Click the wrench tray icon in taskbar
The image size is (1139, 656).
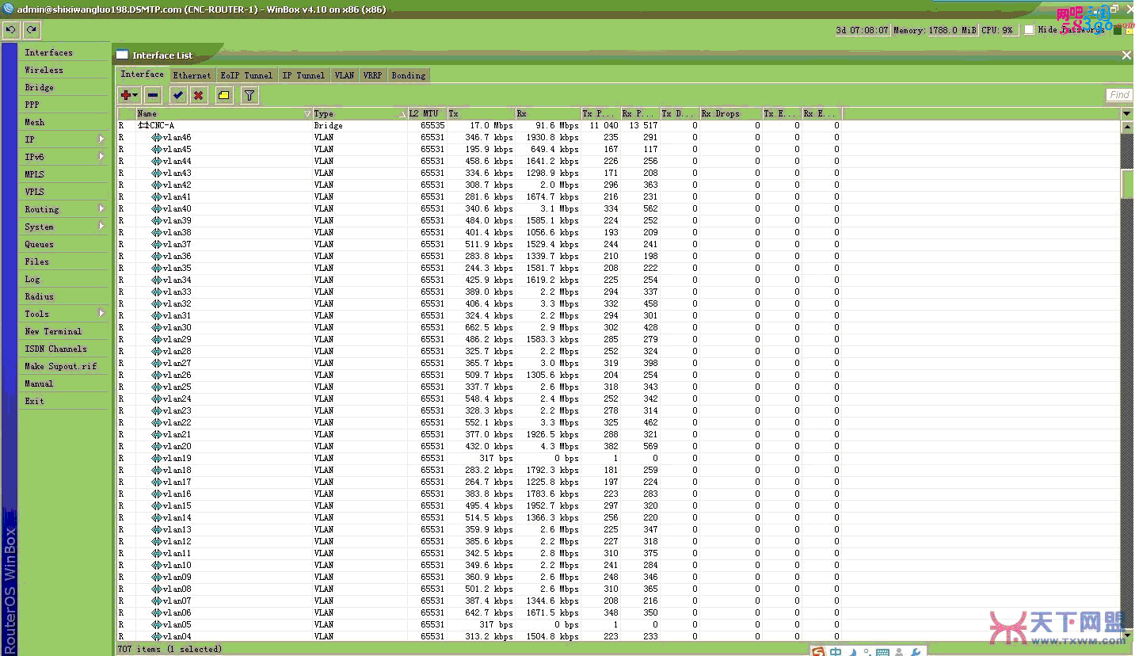tap(916, 652)
